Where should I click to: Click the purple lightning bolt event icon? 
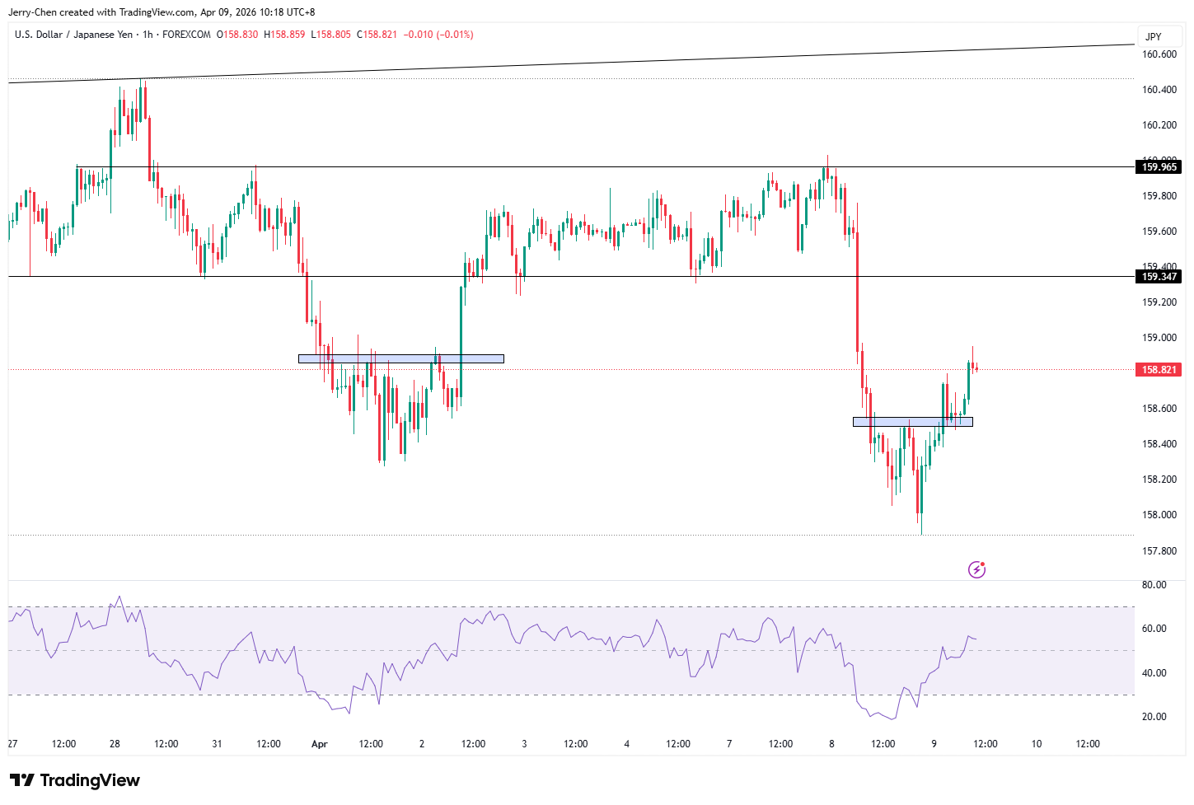[976, 569]
